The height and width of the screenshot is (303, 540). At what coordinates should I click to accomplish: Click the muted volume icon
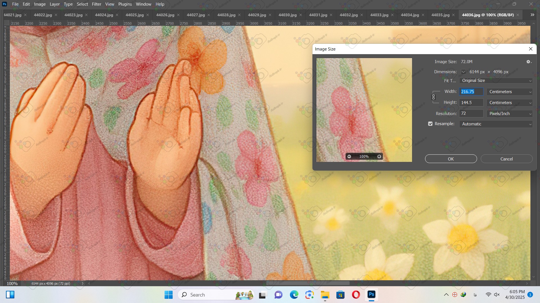497,295
